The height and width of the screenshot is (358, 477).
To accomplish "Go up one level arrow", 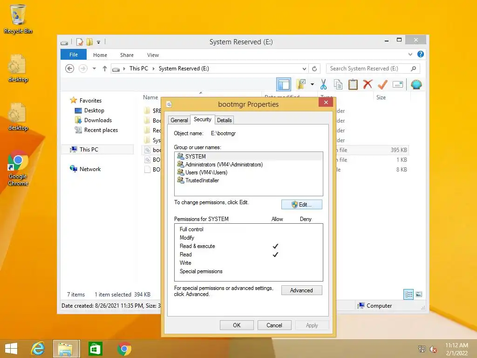I will (105, 69).
